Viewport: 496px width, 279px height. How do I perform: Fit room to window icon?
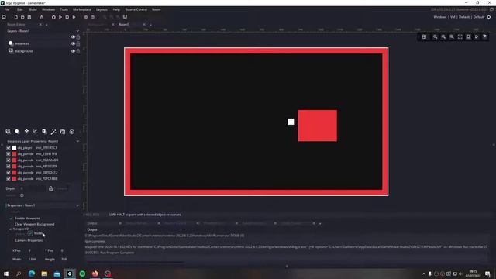[x=460, y=37]
